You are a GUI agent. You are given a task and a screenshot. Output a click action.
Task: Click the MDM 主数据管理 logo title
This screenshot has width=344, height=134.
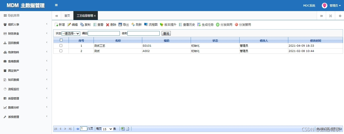tap(26, 6)
